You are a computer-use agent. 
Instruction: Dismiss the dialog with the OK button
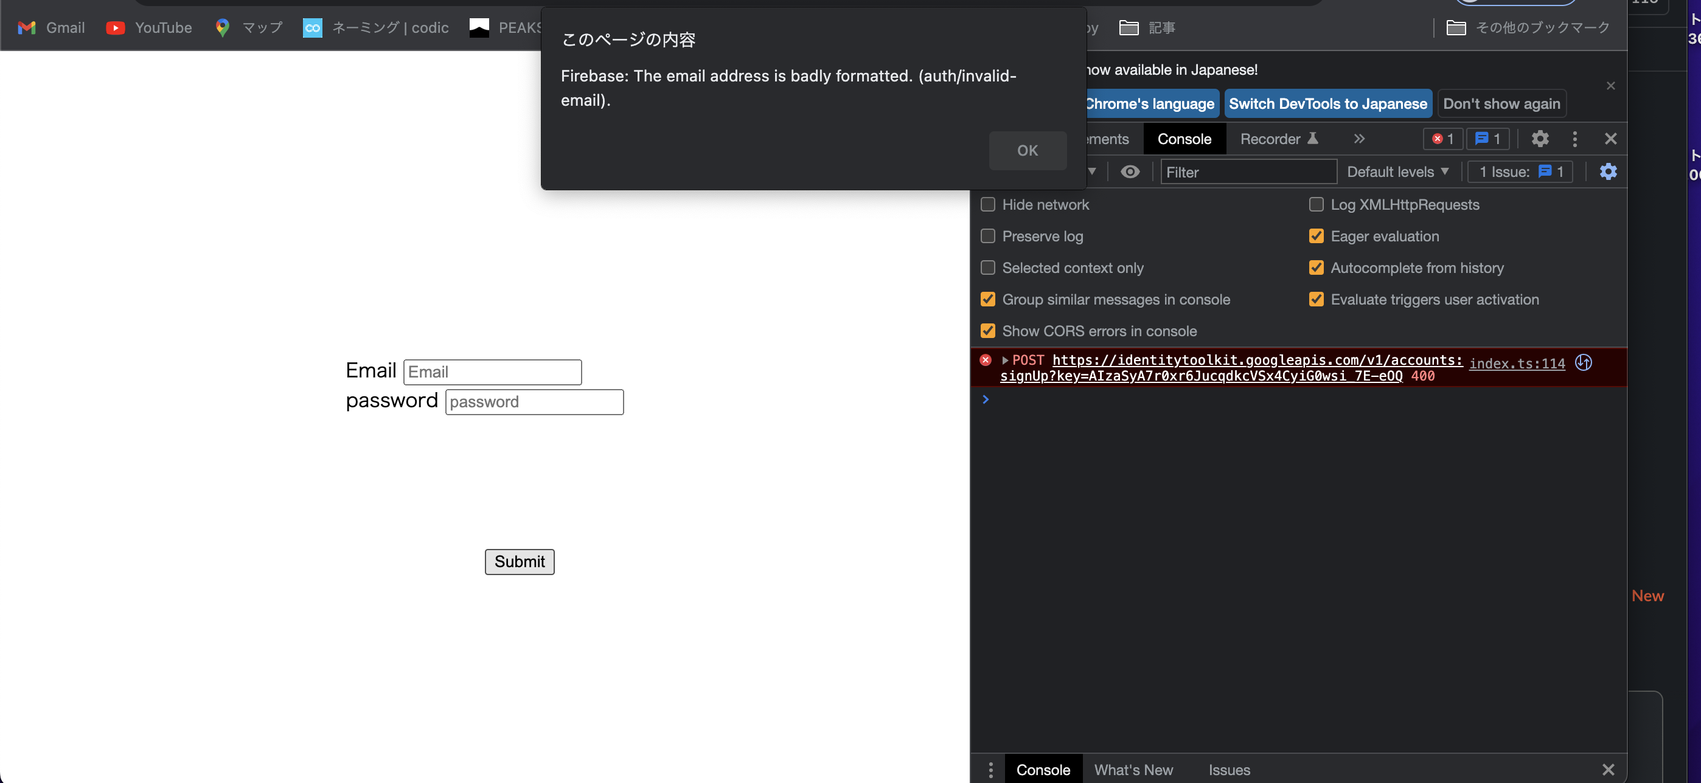pyautogui.click(x=1028, y=150)
